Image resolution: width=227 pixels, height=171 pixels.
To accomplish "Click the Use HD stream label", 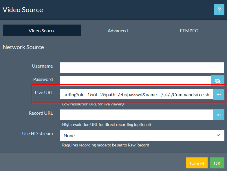I will pyautogui.click(x=37, y=134).
